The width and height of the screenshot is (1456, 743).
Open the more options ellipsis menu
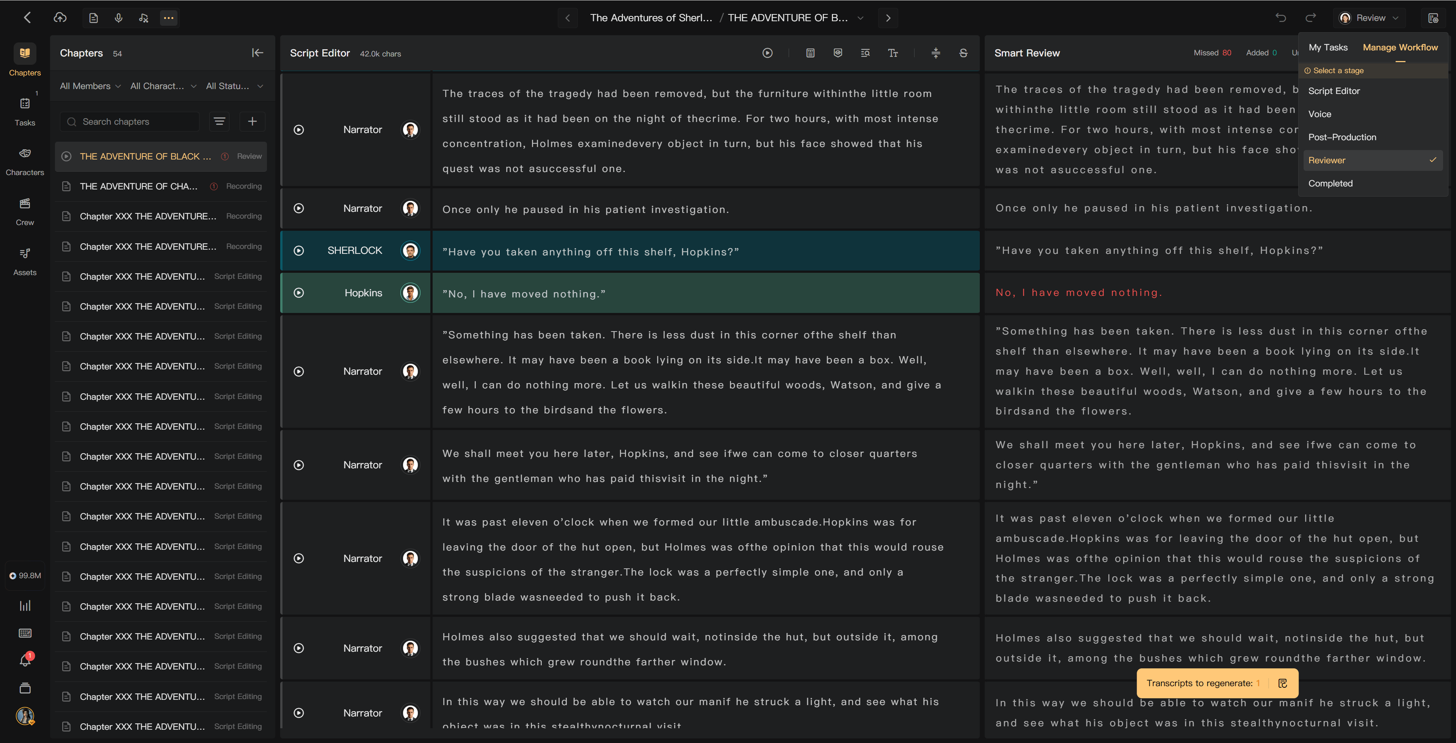[168, 18]
